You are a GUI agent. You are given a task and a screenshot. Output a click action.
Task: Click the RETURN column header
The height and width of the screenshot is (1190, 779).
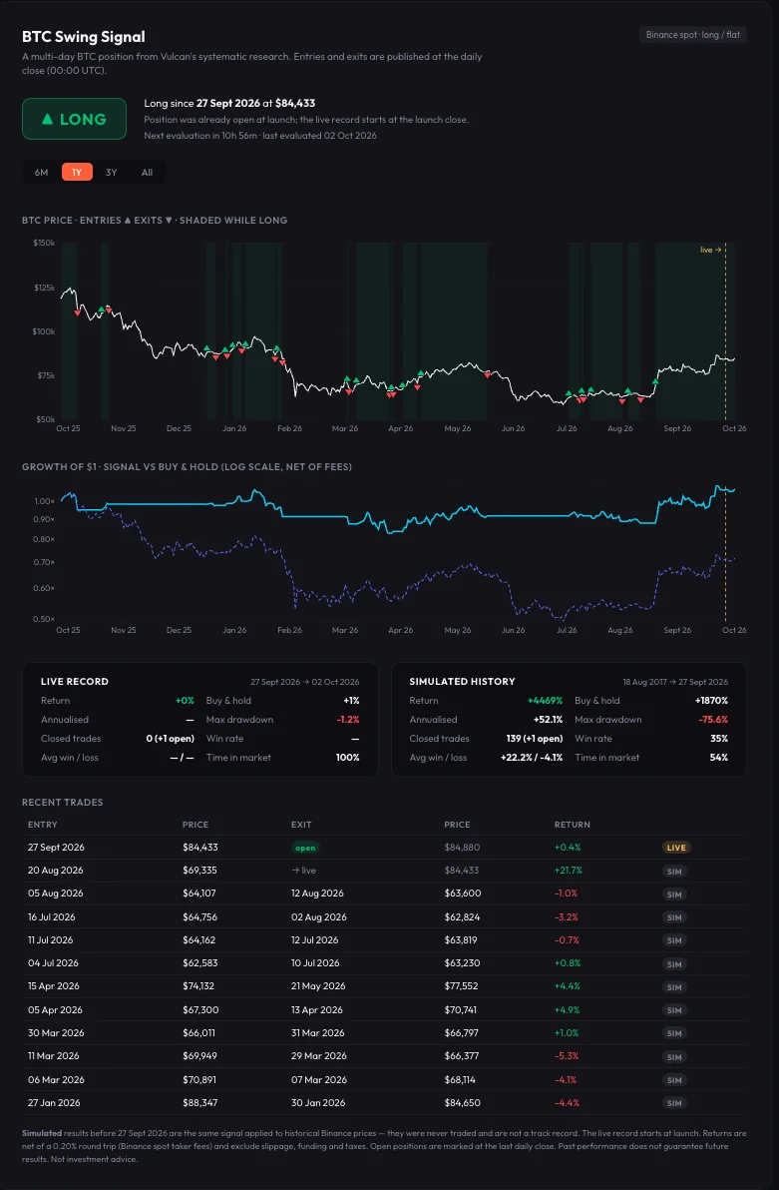[572, 825]
